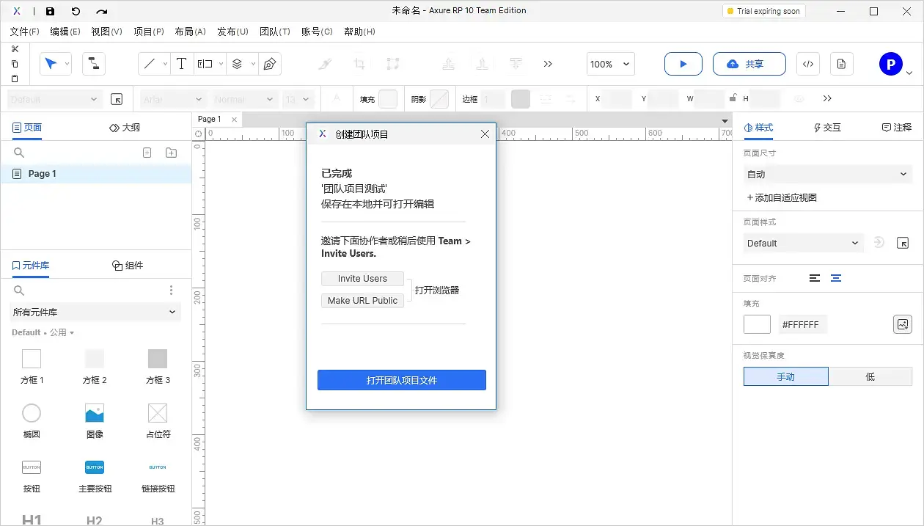Select the 椭圆 widget thumbnail
924x526 pixels.
coord(31,413)
